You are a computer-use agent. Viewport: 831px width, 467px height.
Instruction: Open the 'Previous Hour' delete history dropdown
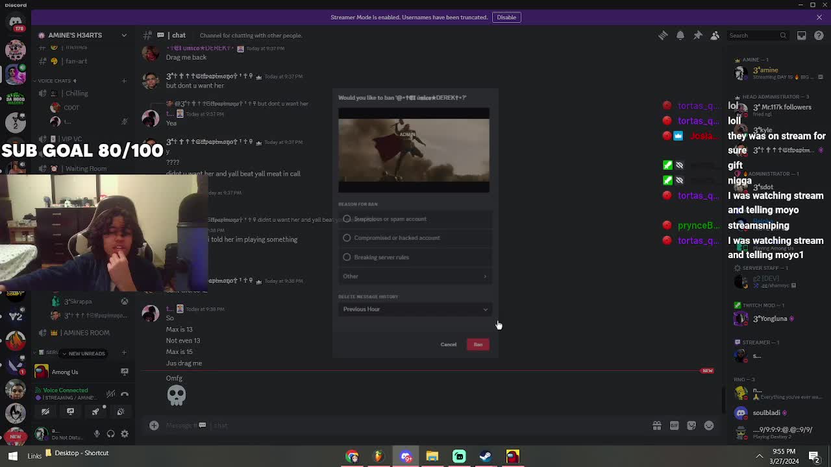tap(414, 309)
